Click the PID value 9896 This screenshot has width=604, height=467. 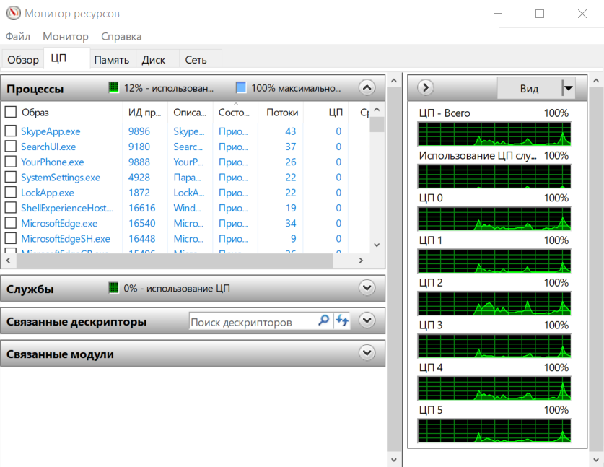tap(139, 131)
